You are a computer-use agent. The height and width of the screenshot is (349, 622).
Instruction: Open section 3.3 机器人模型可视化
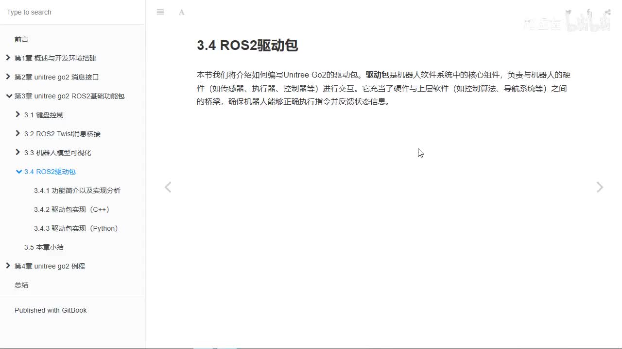58,153
